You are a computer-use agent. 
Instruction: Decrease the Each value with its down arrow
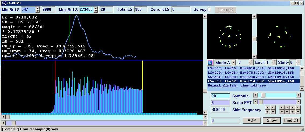pyautogui.click(x=274, y=64)
